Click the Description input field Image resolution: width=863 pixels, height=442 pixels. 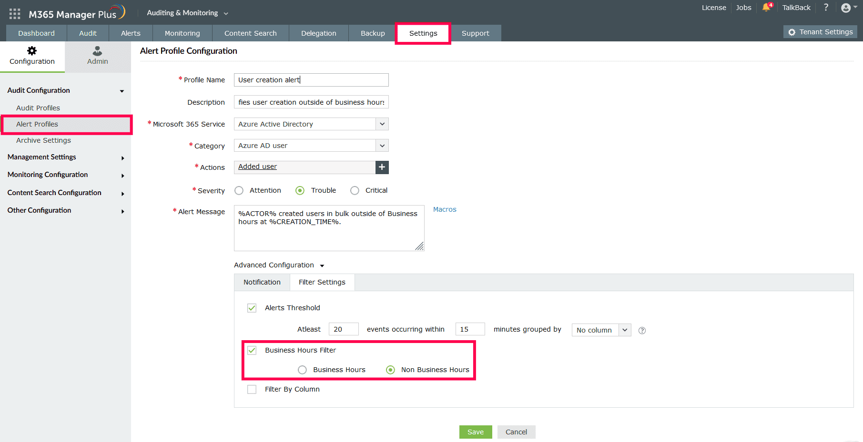[311, 102]
